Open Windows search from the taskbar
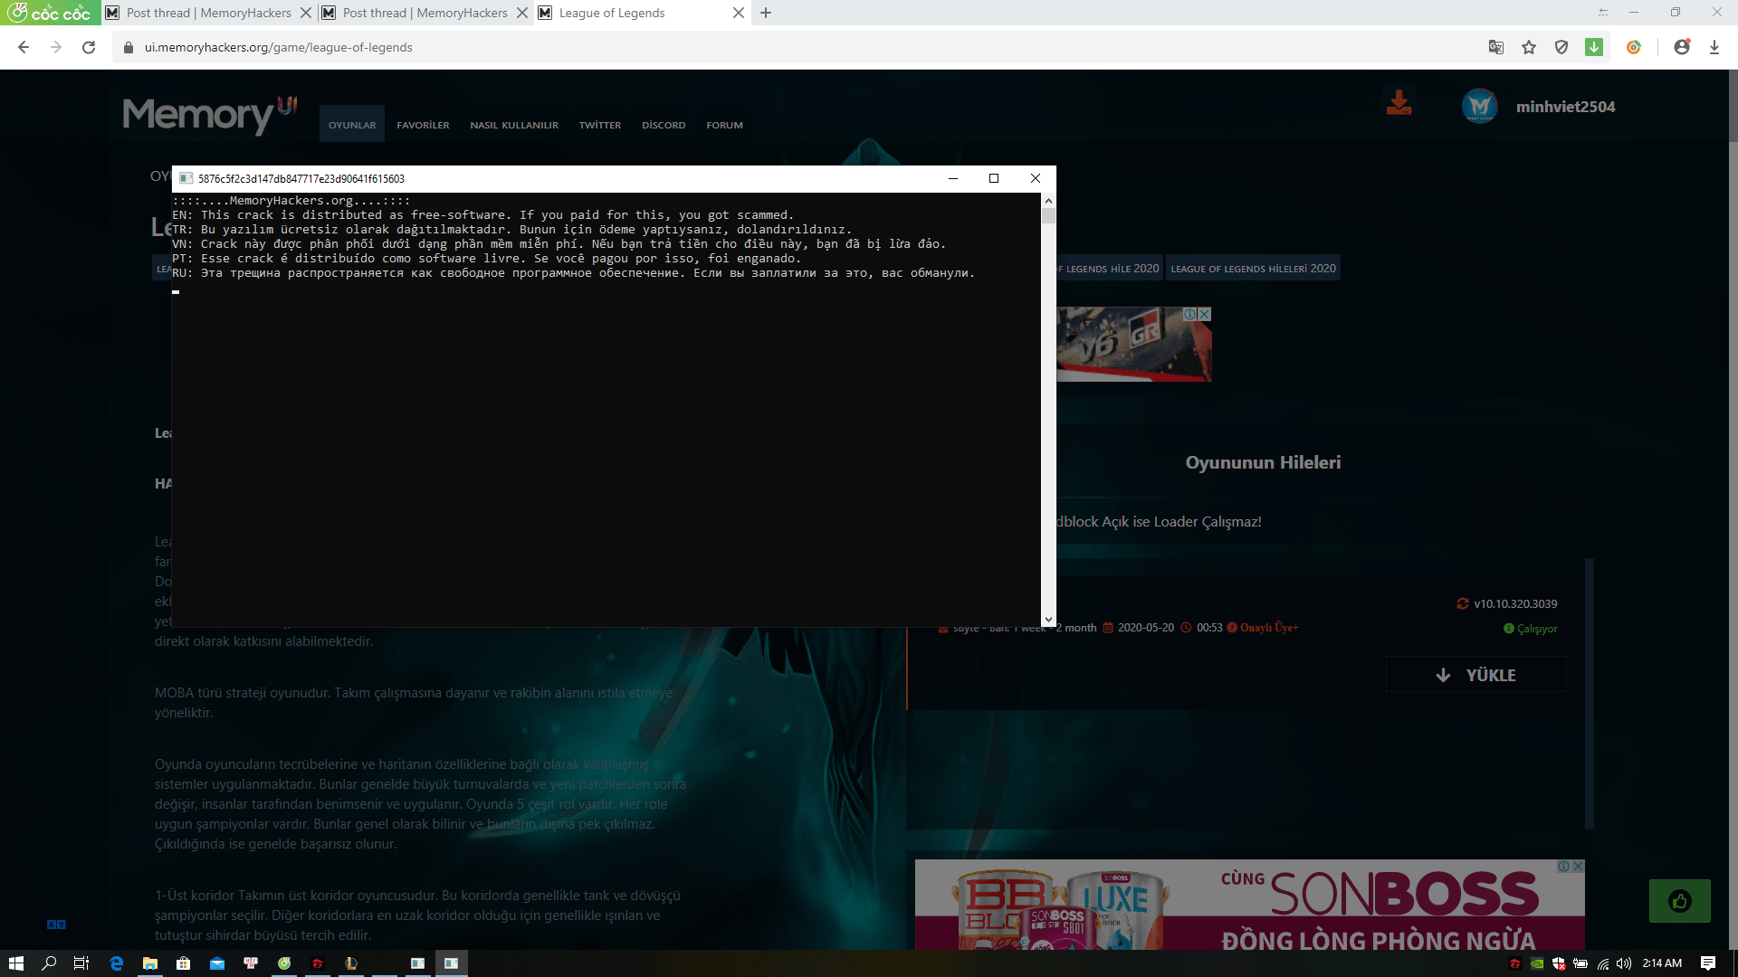This screenshot has width=1738, height=977. click(x=49, y=963)
